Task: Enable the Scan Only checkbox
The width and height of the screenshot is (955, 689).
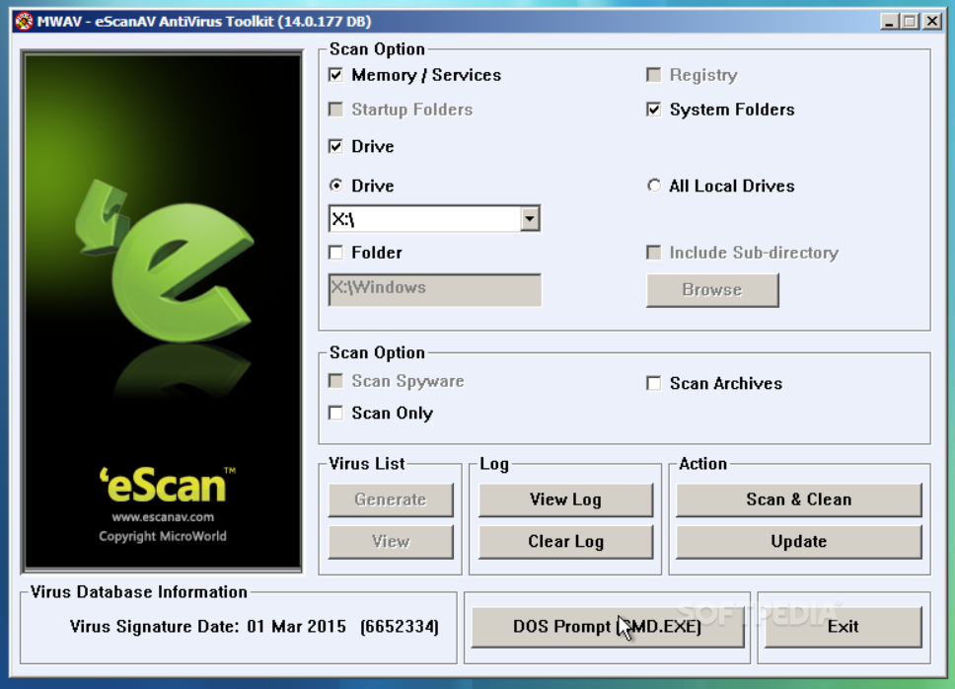Action: tap(335, 413)
